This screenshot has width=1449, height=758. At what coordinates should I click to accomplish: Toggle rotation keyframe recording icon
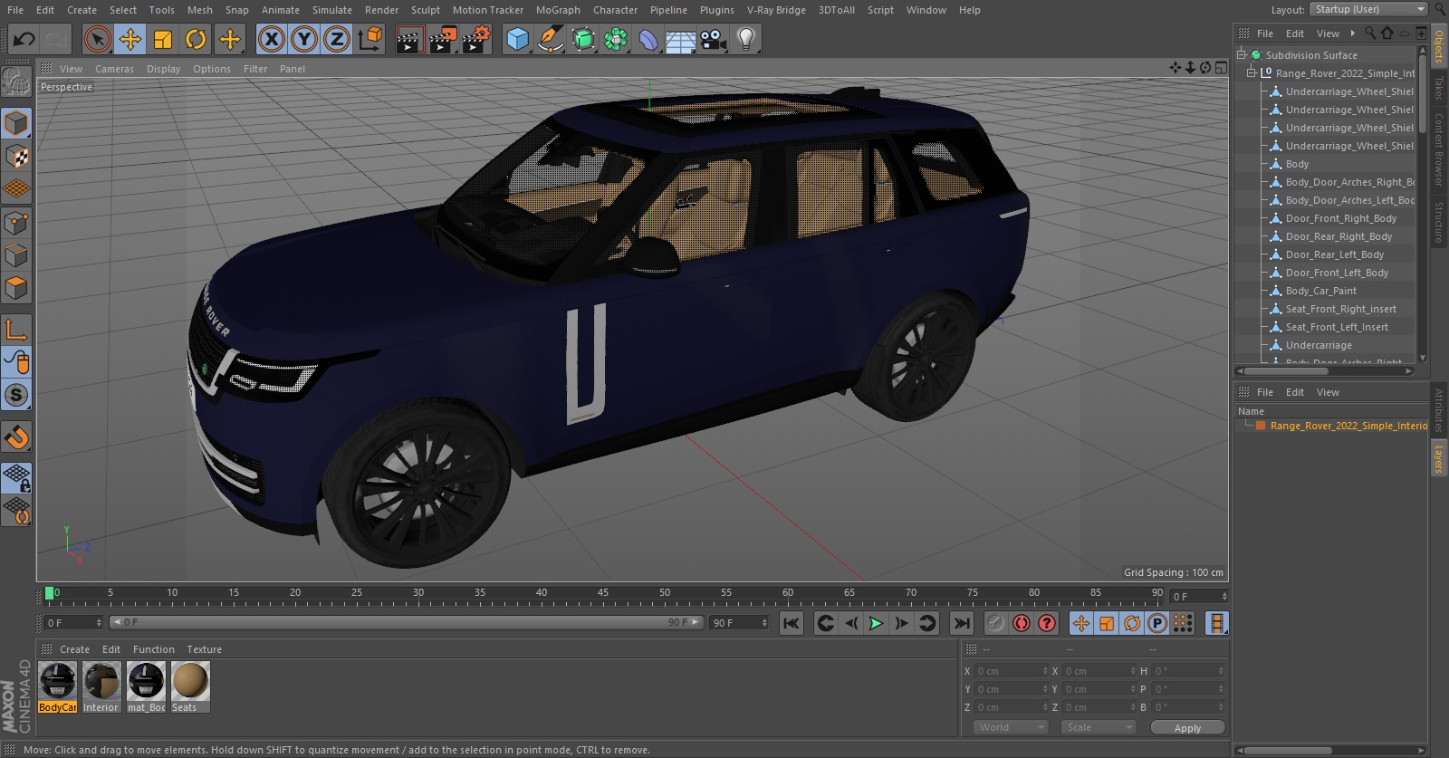coord(1132,623)
